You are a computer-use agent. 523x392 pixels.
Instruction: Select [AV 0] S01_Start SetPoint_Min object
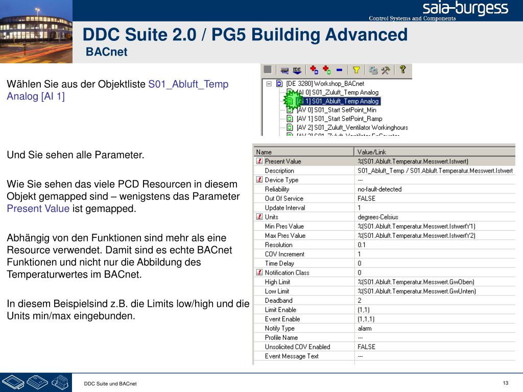[x=336, y=110]
